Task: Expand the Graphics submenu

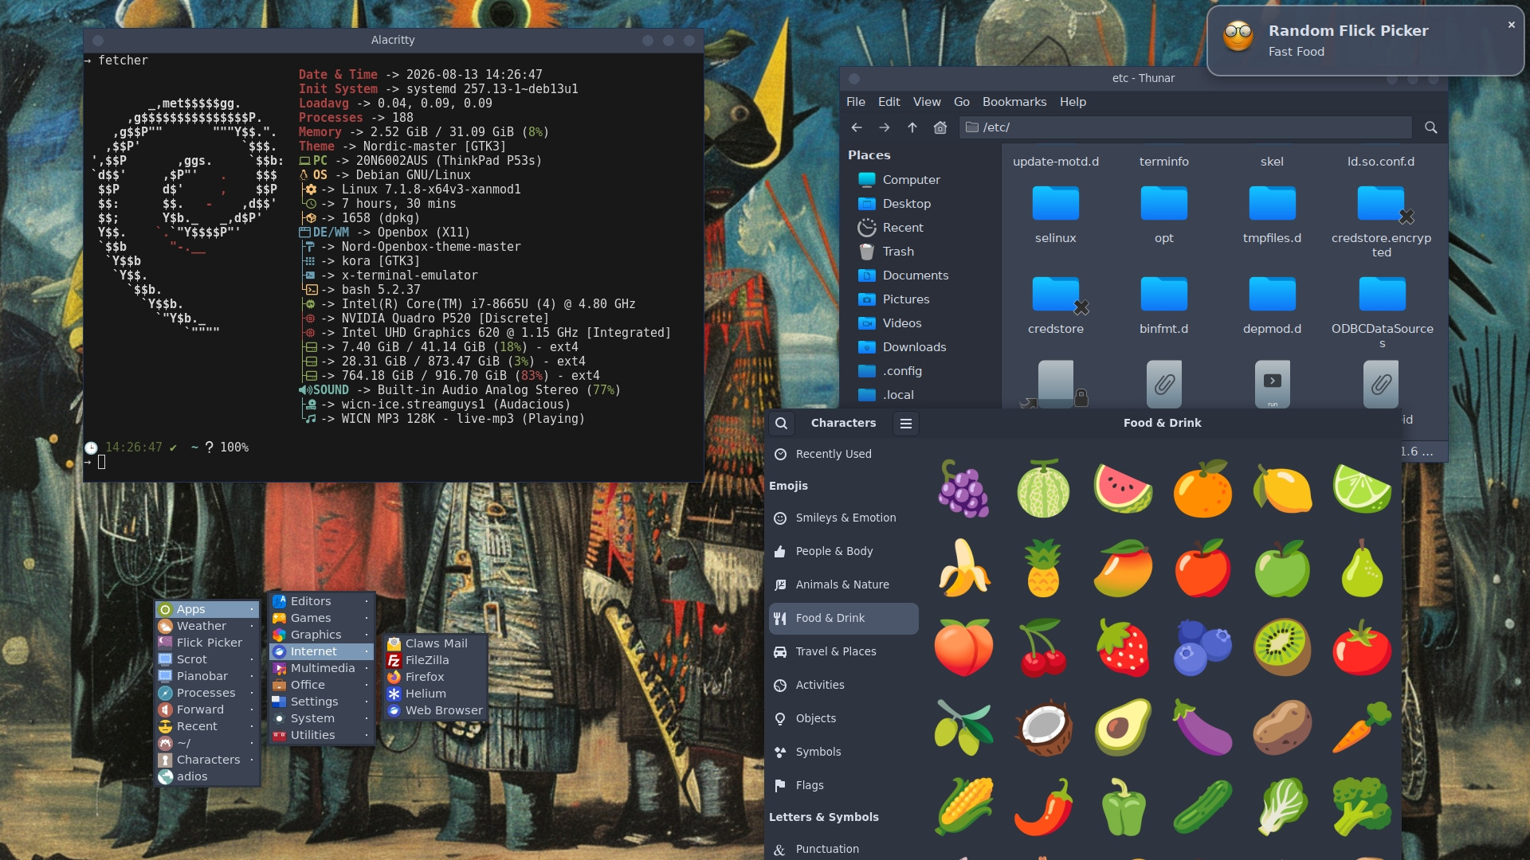Action: [x=322, y=635]
